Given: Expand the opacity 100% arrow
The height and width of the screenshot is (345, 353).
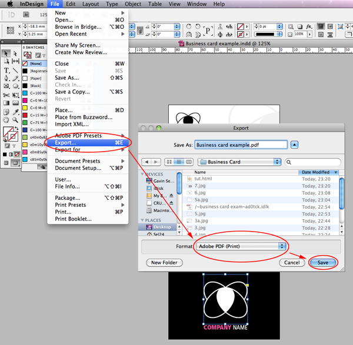Looking at the screenshot, I should tap(309, 34).
